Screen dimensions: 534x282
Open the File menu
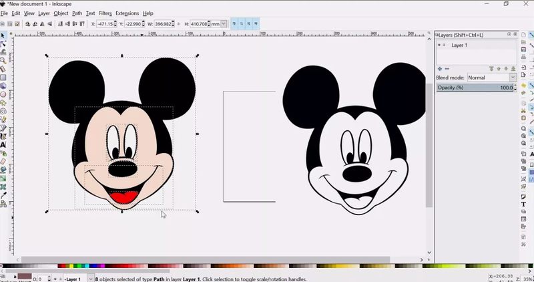point(4,13)
